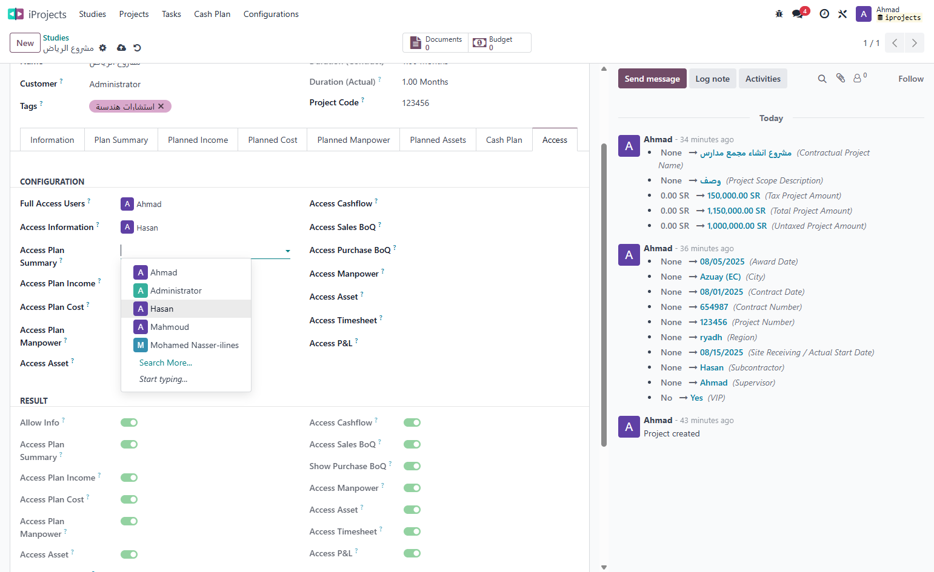
Task: Select Ahmad from the dropdown list
Action: 186,272
